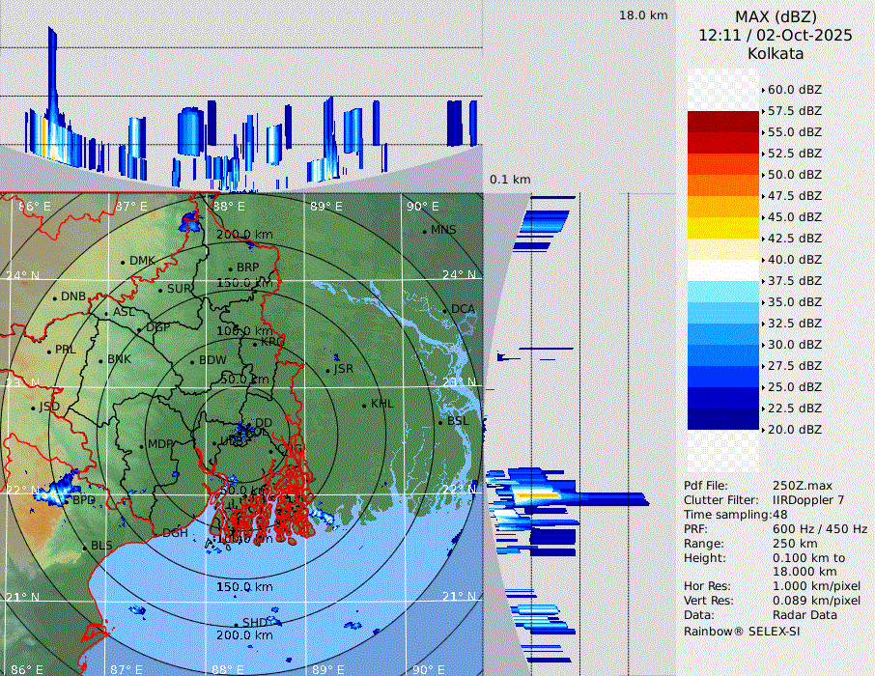Click the 18.0 km height label
The height and width of the screenshot is (676, 875).
[643, 15]
